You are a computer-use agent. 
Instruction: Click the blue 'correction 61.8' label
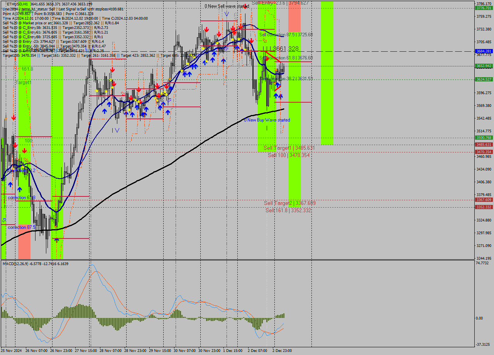22,198
